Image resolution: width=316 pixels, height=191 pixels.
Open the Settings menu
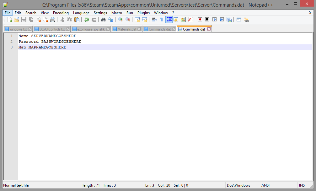100,13
